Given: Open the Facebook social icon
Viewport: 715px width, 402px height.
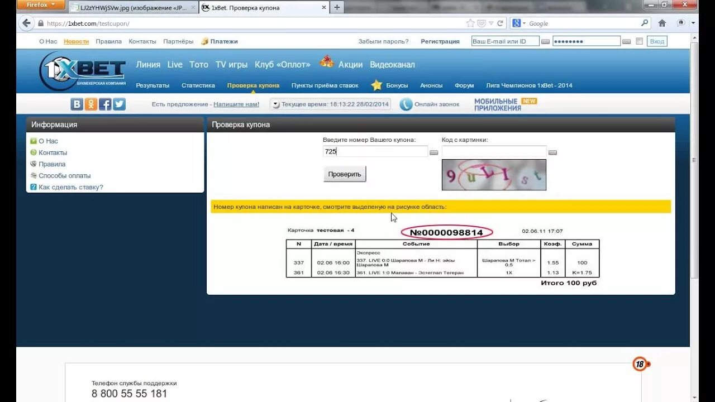Looking at the screenshot, I should point(105,104).
